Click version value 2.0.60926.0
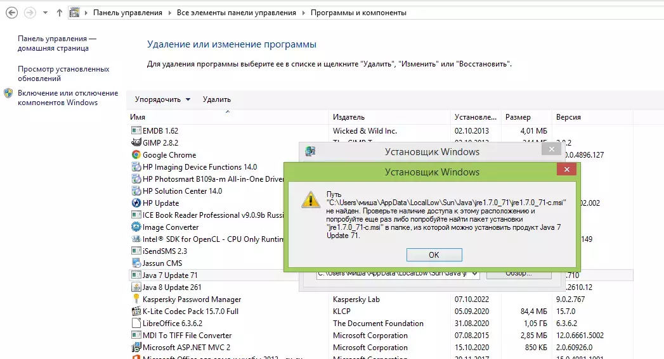Screen dimensions: 664x359 pyautogui.click(x=574, y=348)
